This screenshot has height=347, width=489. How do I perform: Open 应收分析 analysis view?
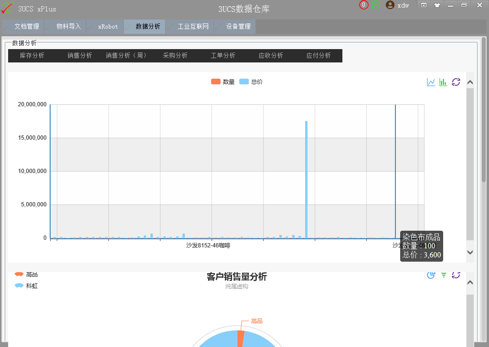click(271, 56)
